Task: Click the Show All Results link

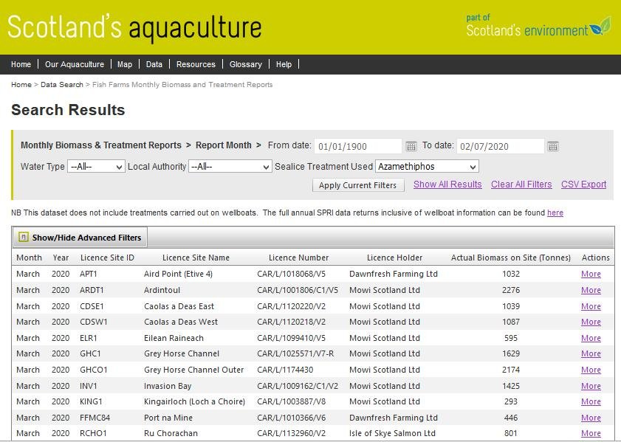Action: [x=447, y=184]
